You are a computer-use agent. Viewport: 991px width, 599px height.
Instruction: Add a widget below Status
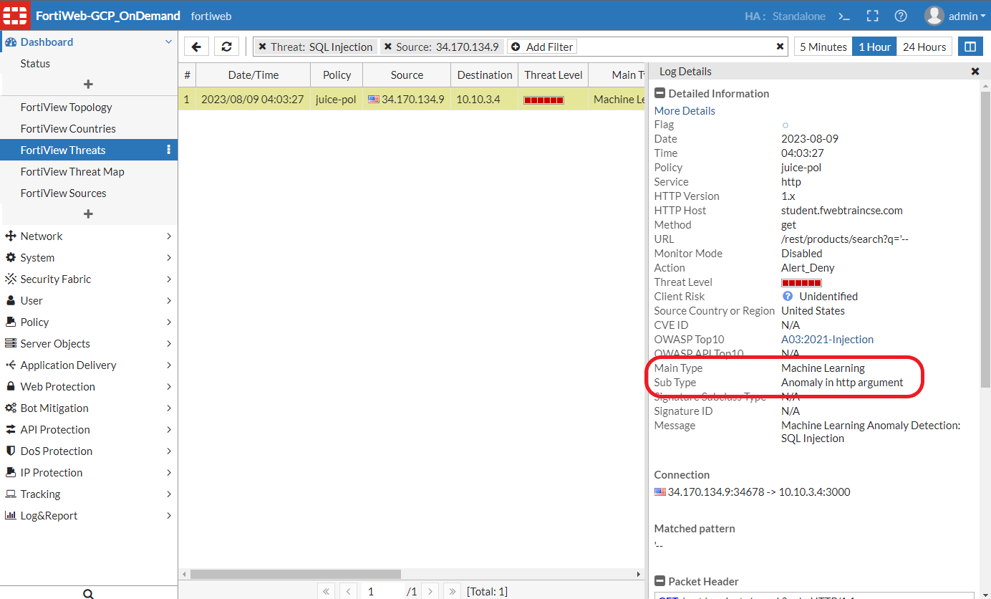pyautogui.click(x=89, y=85)
